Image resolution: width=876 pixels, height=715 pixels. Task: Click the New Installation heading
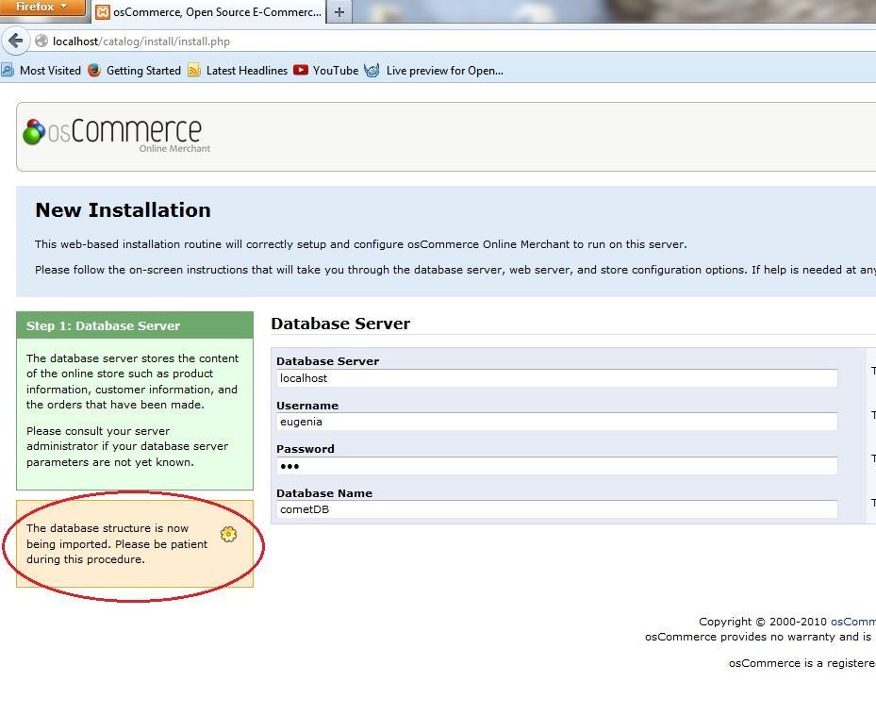pos(123,210)
